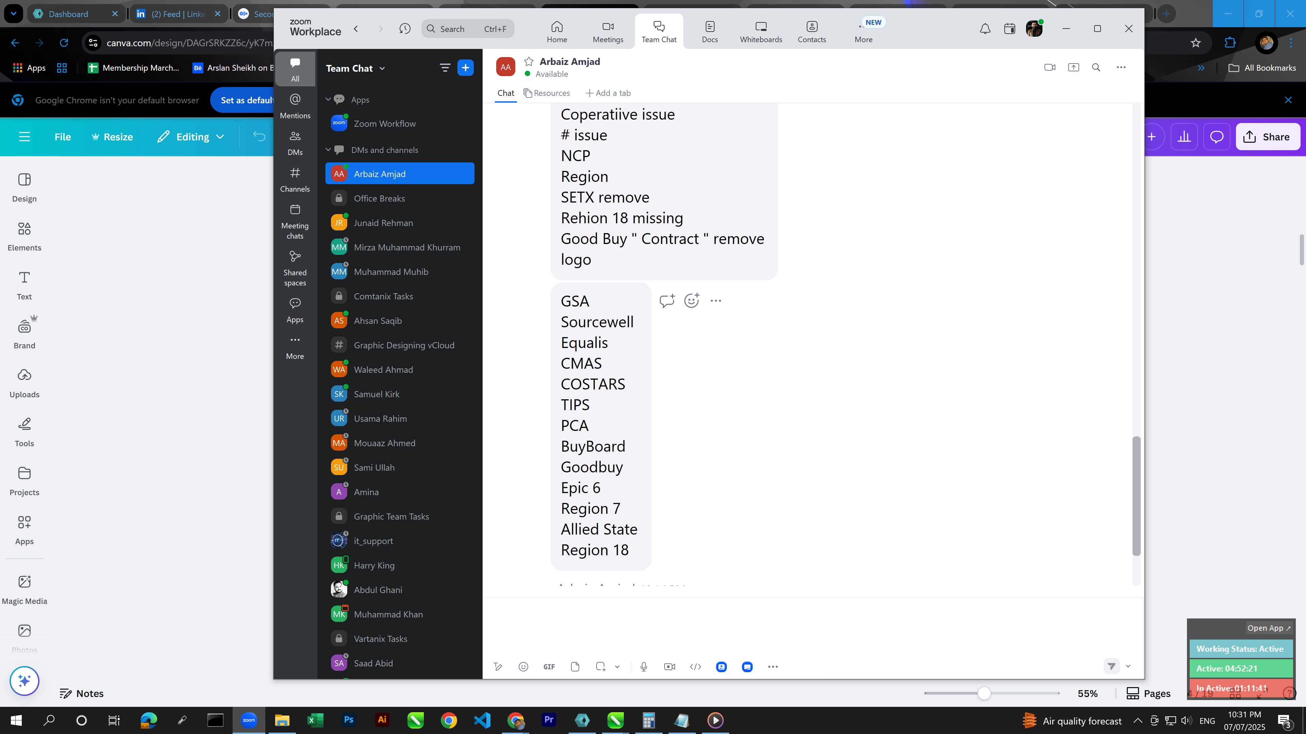1306x734 pixels.
Task: Click the Zoom search field
Action: click(x=467, y=29)
